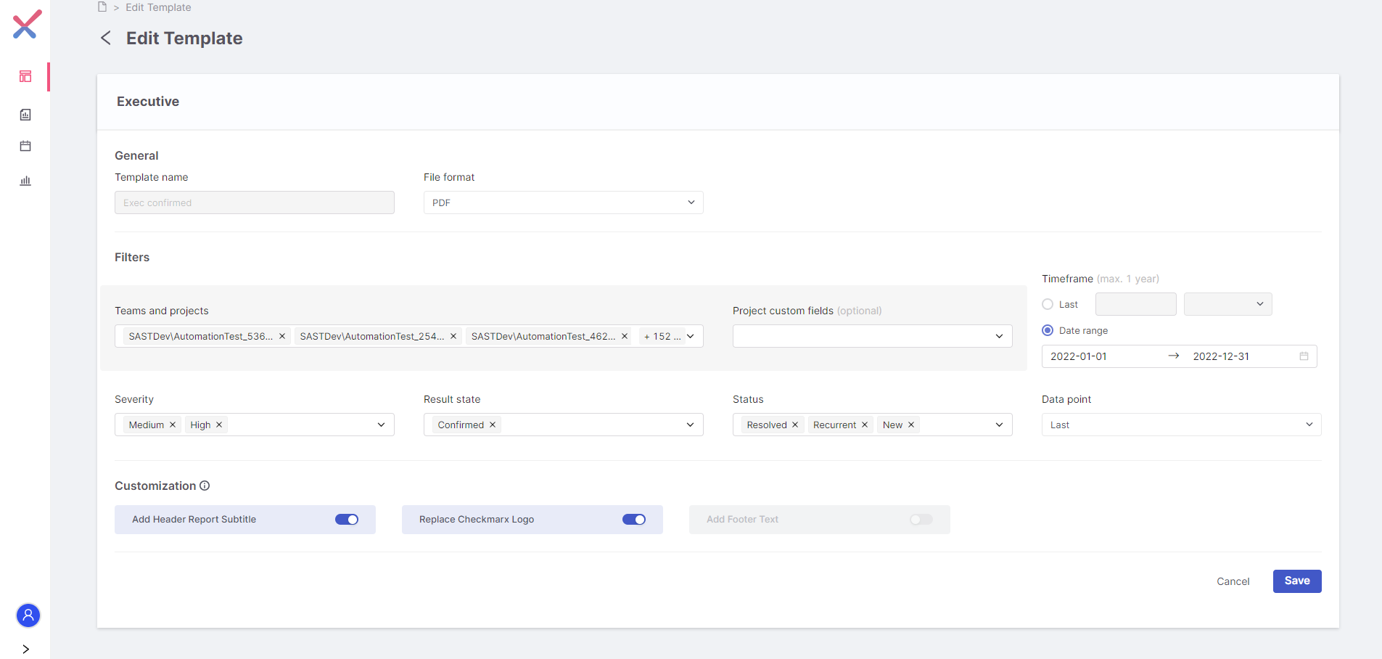
Task: Remove the Recurrent status tag
Action: click(x=865, y=425)
